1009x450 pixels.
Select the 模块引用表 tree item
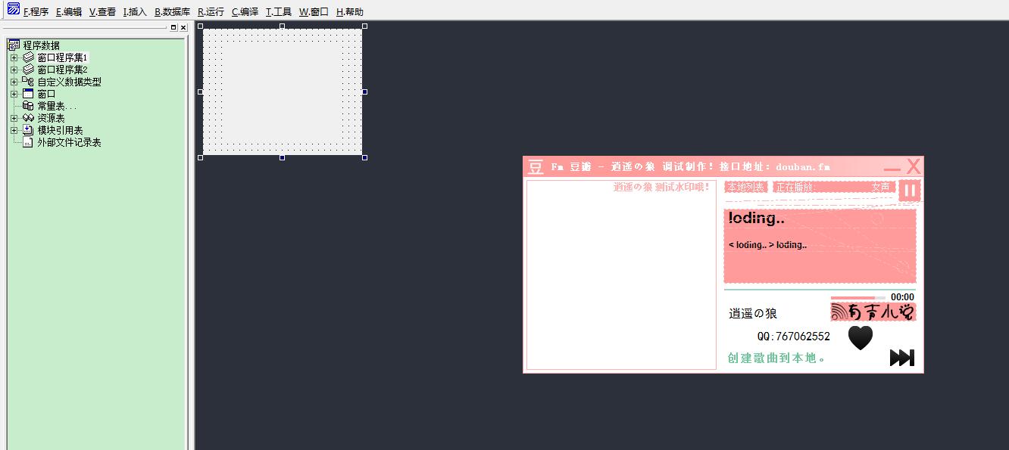tap(60, 130)
